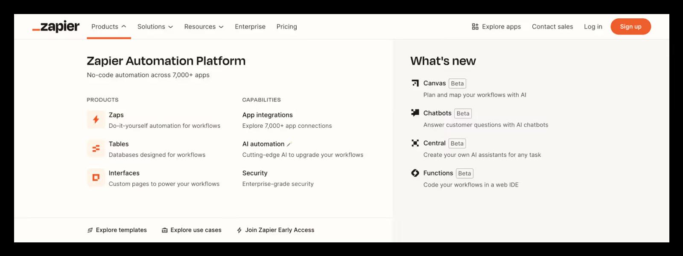Screen dimensions: 683x256
Task: Click the Tables product icon
Action: [96, 149]
